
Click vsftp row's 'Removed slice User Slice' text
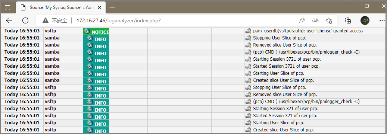click(x=285, y=95)
